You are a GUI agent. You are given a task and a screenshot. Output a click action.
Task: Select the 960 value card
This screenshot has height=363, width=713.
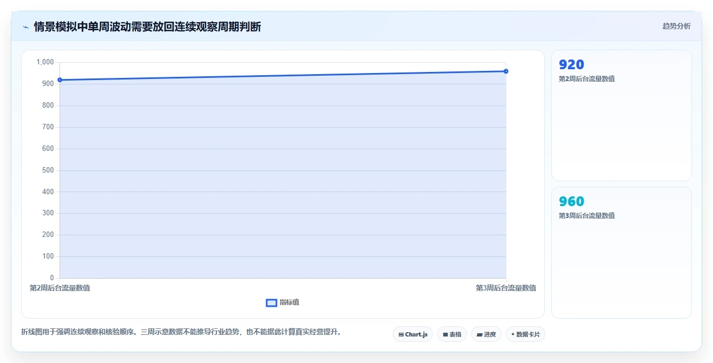tap(621, 253)
